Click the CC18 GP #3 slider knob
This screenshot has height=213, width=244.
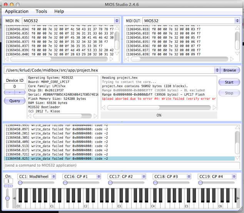(155, 183)
